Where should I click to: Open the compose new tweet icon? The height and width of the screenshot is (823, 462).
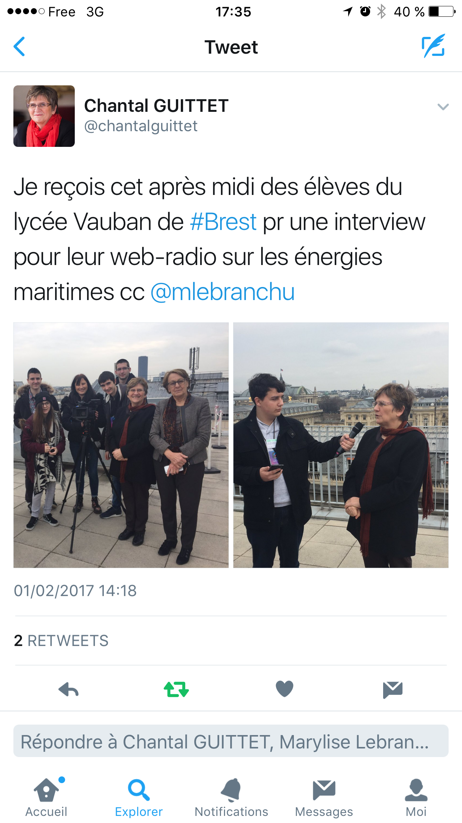pyautogui.click(x=433, y=46)
